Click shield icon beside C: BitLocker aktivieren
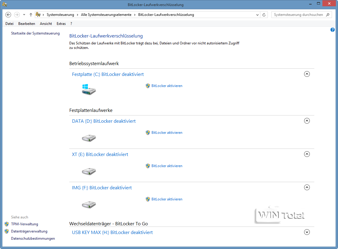This screenshot has height=249, width=338. click(148, 86)
